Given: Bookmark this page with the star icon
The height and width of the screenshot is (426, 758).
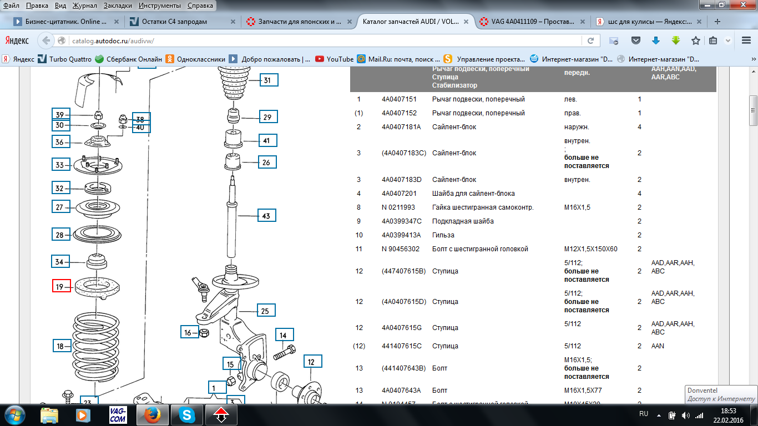Looking at the screenshot, I should pos(695,40).
